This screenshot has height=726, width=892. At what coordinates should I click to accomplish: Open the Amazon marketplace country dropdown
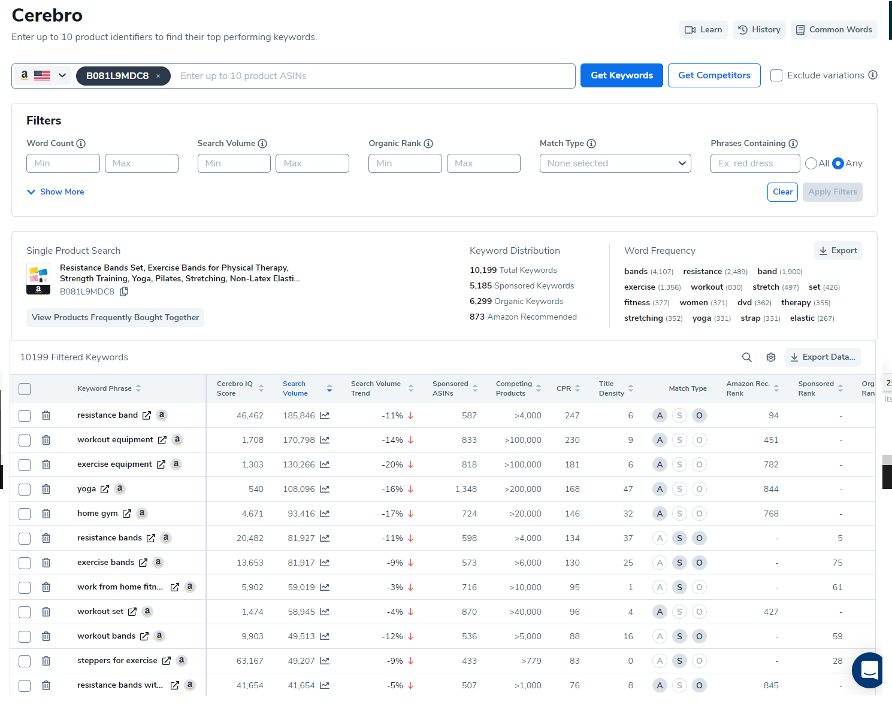43,75
